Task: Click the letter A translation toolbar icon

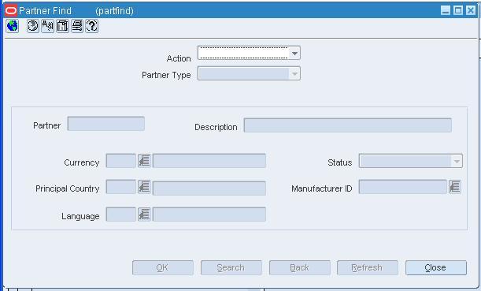Action: (47, 26)
